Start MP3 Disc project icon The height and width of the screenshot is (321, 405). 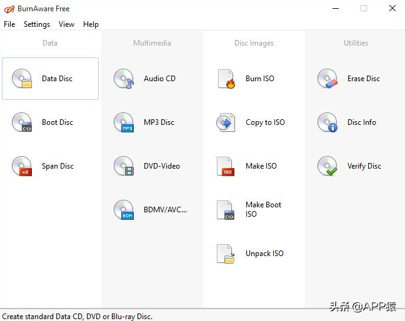[x=124, y=122]
